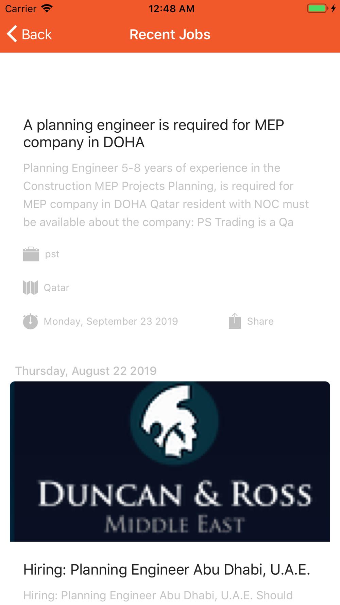The image size is (340, 605).
Task: Read the Abu Dhabi job description preview
Action: 158,595
